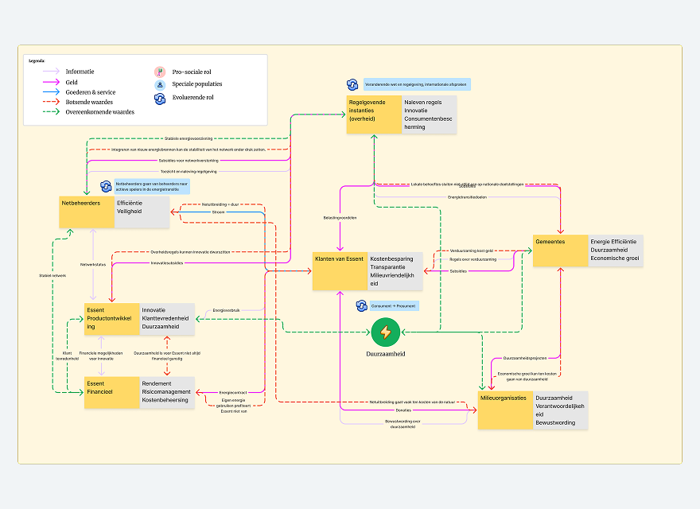Viewport: 700px width, 509px height.
Task: Click Economische groei kan ten kosten label
Action: 527,376
